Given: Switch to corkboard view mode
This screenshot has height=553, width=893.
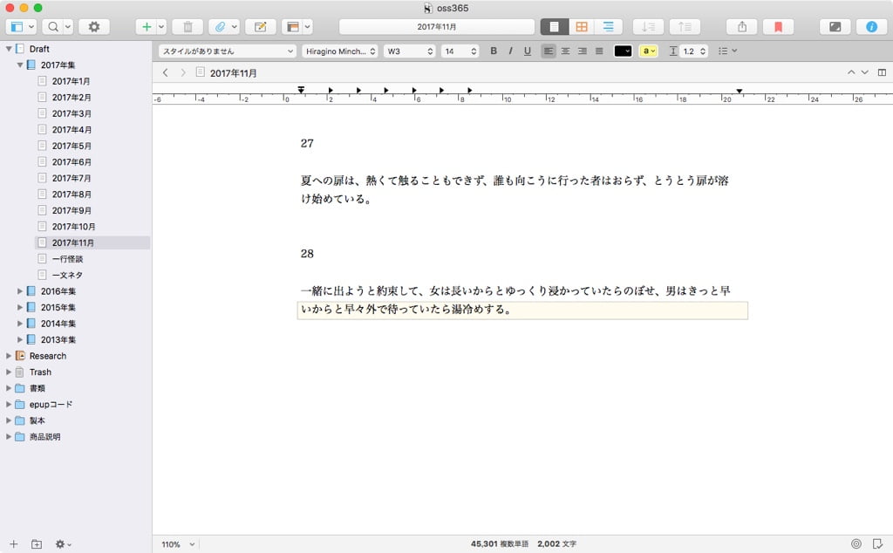Looking at the screenshot, I should [581, 27].
